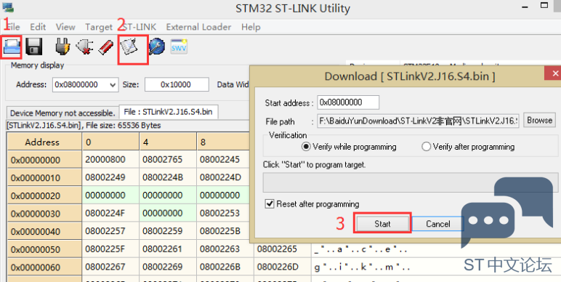Maximize the ST-LINK Utility window

click(x=544, y=5)
